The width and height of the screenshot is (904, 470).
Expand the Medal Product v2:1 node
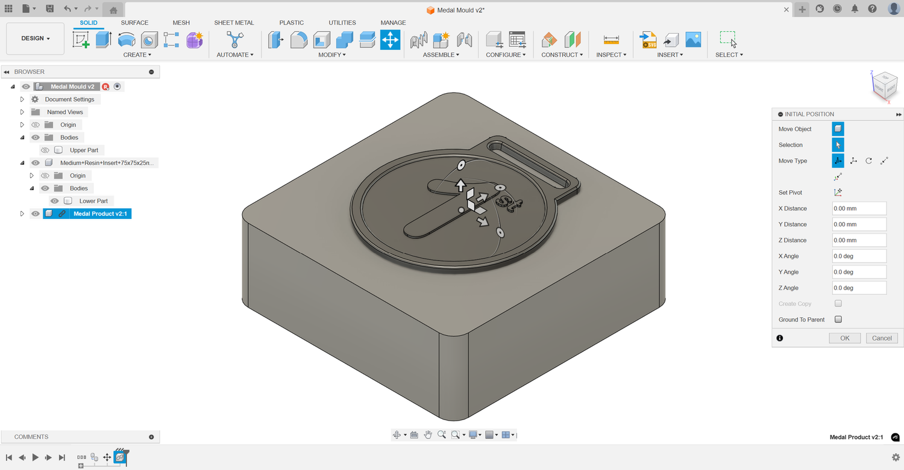click(22, 214)
